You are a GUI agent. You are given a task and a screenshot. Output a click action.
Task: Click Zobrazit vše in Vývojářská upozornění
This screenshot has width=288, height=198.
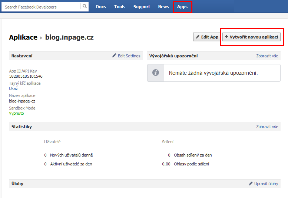coord(267,56)
